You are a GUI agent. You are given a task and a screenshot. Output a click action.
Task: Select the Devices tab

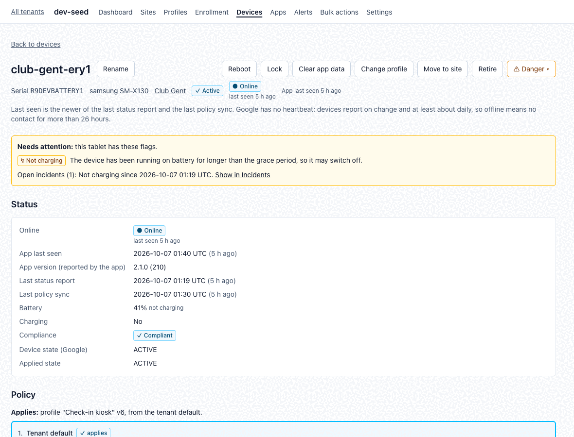pos(249,13)
